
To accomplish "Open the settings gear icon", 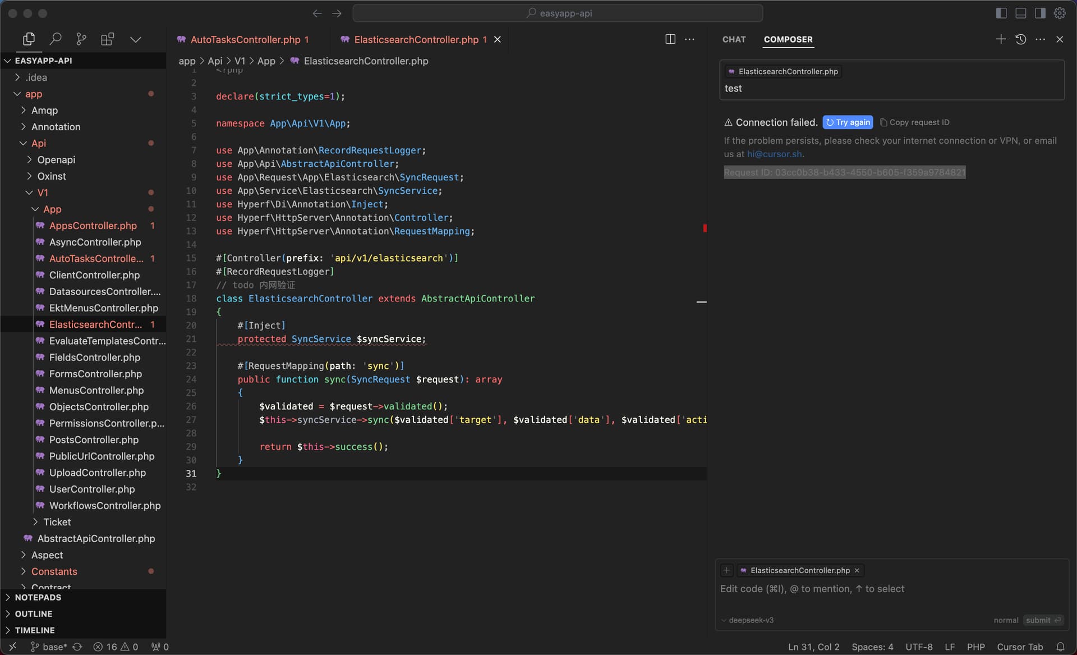I will tap(1060, 13).
